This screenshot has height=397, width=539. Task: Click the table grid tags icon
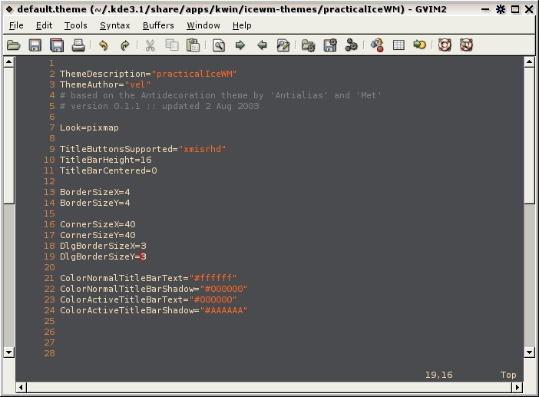point(398,45)
